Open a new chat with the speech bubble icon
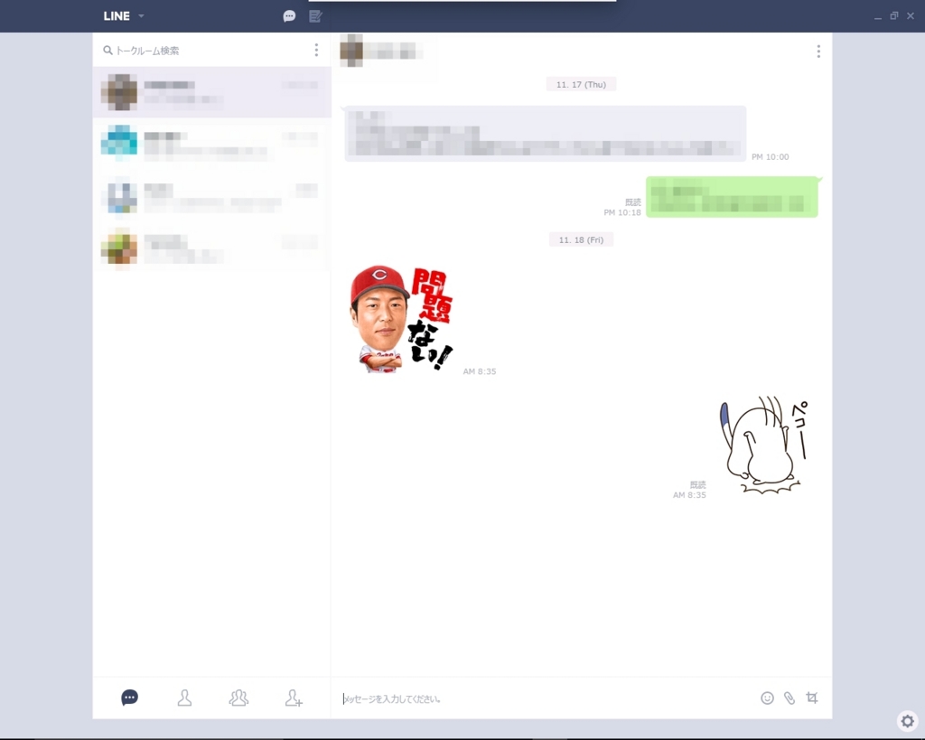925x740 pixels. point(289,15)
